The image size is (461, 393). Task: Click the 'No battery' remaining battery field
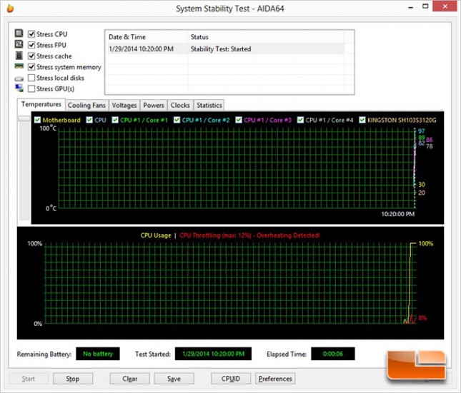click(98, 354)
